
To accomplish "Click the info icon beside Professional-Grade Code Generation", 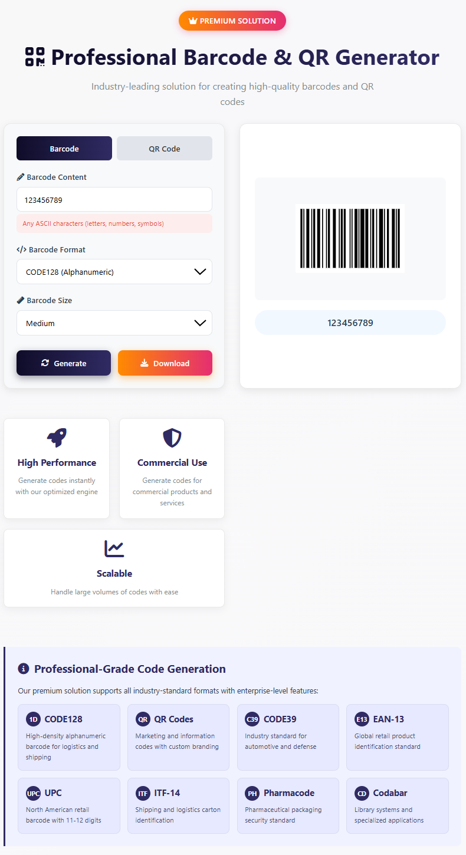I will 24,669.
